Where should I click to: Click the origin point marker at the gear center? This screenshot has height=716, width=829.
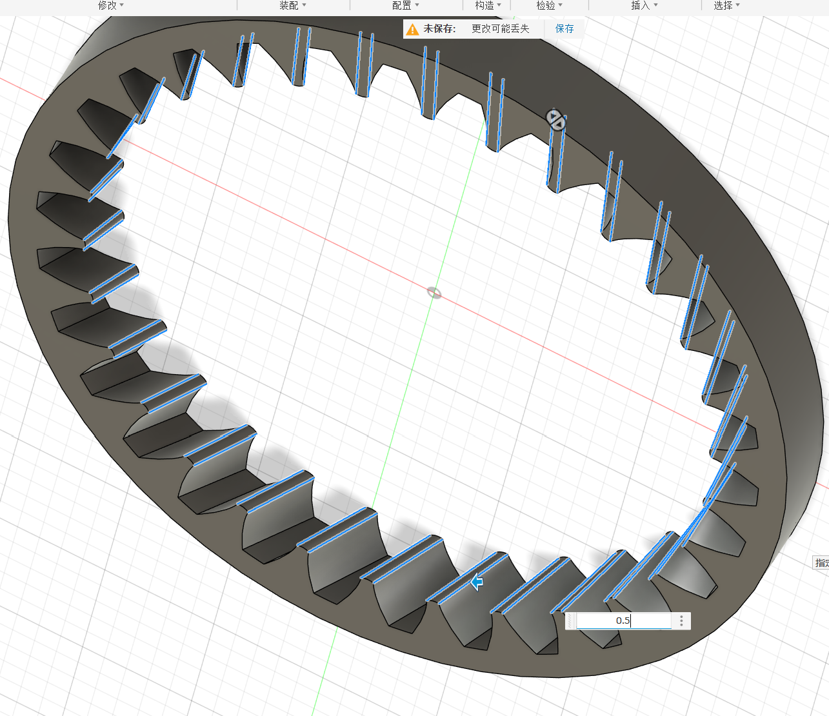click(435, 293)
